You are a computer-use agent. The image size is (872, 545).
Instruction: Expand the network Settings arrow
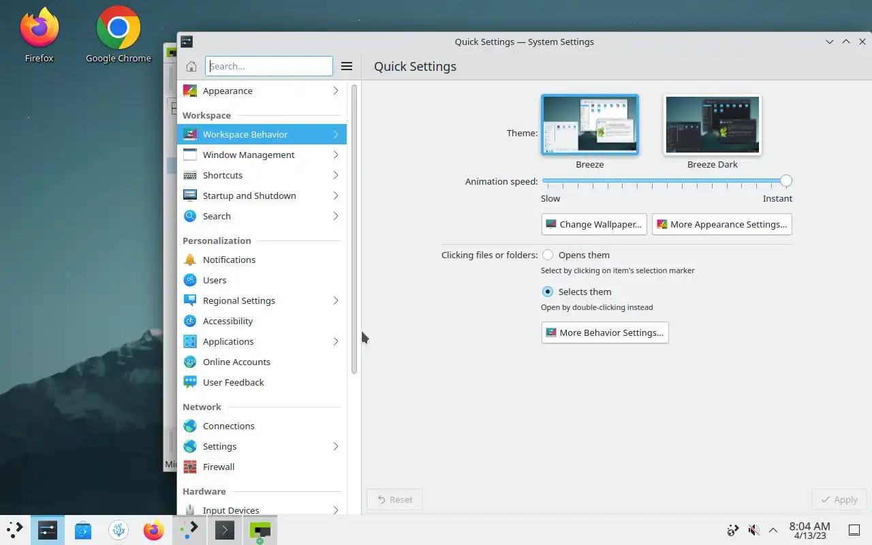(336, 446)
